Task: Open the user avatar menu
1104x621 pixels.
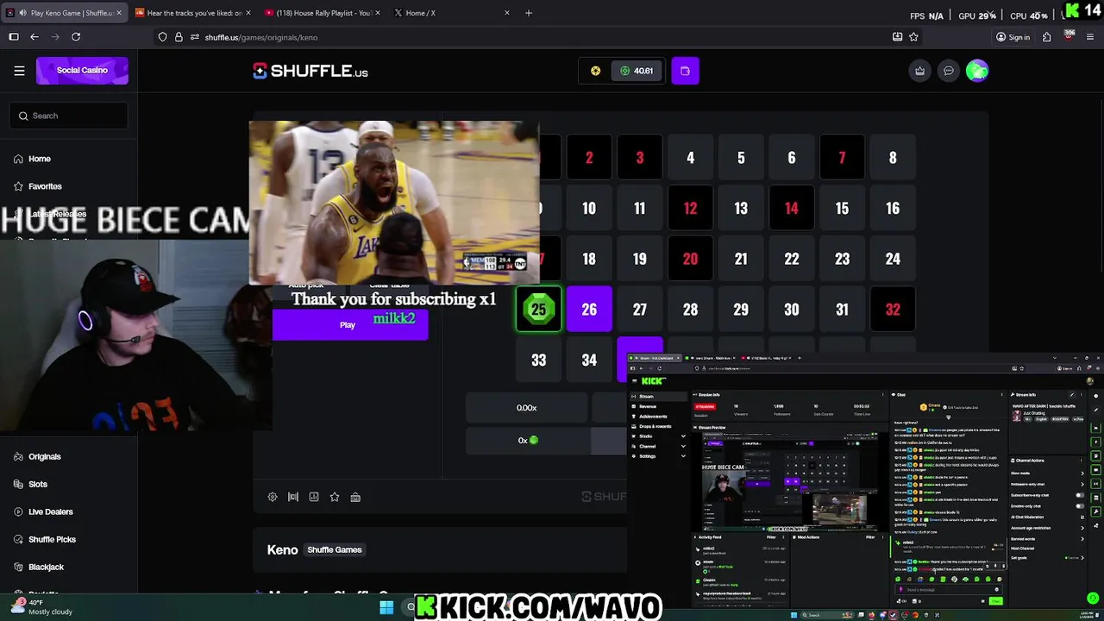Action: 977,71
